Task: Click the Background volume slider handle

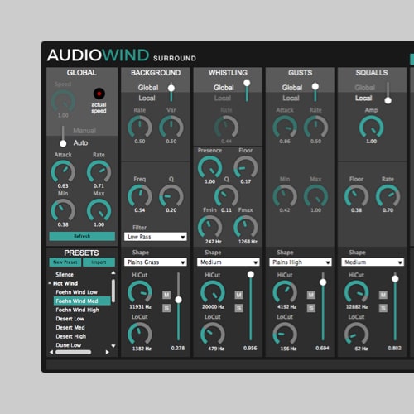Action: tap(178, 300)
